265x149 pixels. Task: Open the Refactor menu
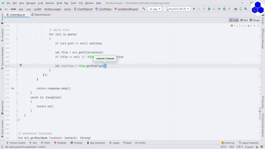(50, 3)
